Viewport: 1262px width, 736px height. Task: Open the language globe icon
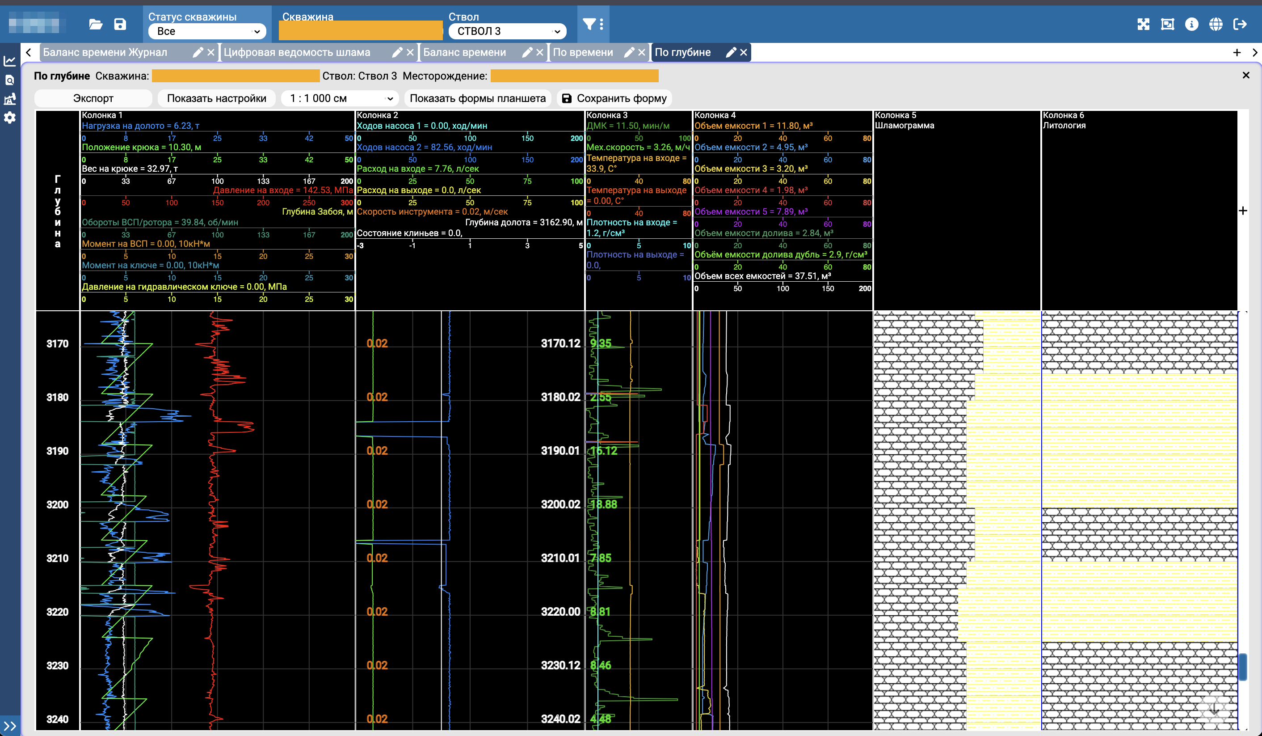point(1216,24)
